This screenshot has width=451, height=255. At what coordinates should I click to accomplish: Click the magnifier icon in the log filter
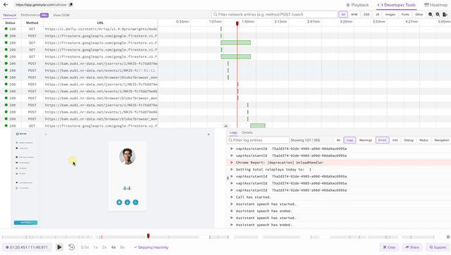pyautogui.click(x=230, y=140)
